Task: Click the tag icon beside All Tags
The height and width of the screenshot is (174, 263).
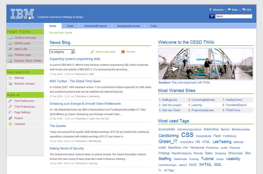Action: pyautogui.click(x=160, y=170)
